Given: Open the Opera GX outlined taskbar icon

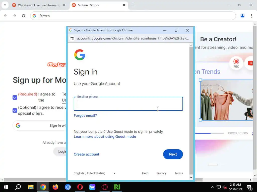Looking at the screenshot, I should [x=105, y=187].
